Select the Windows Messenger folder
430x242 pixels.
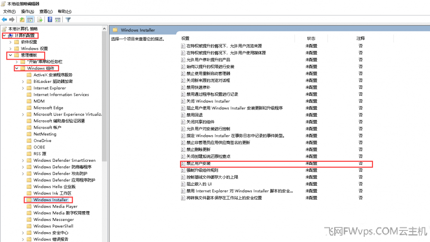(53, 219)
